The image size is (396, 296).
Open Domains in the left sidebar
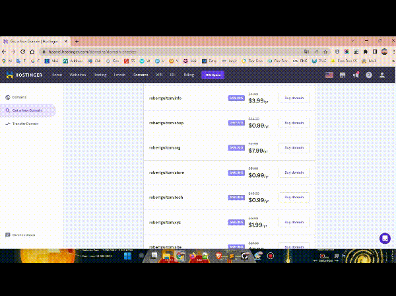pyautogui.click(x=19, y=97)
